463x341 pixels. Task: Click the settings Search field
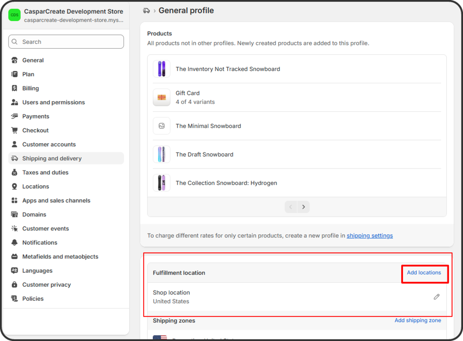66,42
